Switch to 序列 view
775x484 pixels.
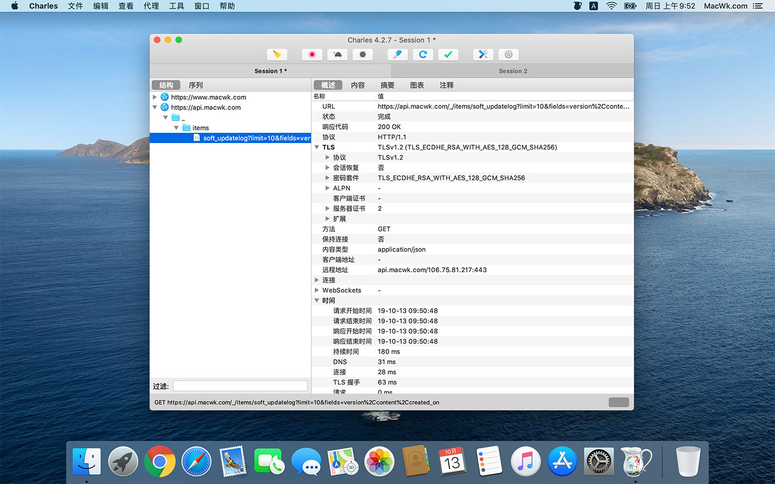[x=196, y=85]
